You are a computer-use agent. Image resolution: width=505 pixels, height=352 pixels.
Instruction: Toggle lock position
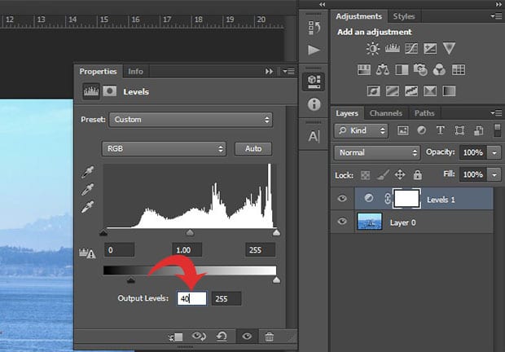(400, 175)
